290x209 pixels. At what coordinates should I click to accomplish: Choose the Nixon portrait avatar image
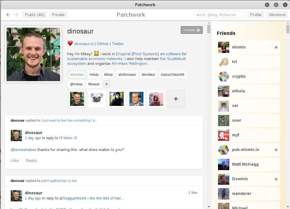(x=136, y=99)
